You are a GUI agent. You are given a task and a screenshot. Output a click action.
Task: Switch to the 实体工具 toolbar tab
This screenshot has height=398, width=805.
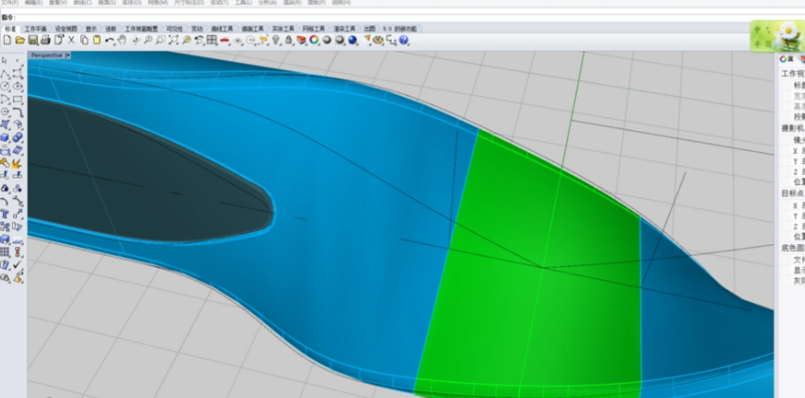click(283, 29)
